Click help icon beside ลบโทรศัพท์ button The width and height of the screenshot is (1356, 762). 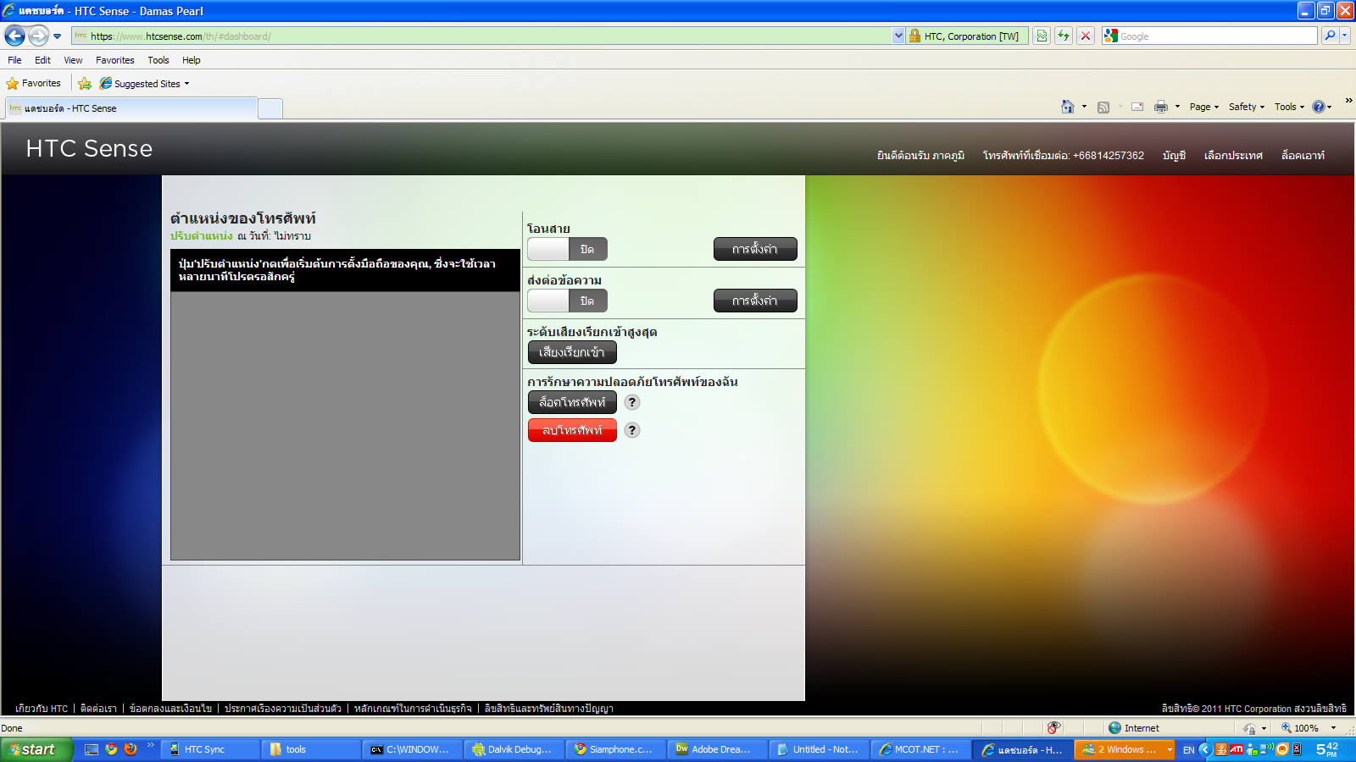pos(632,430)
